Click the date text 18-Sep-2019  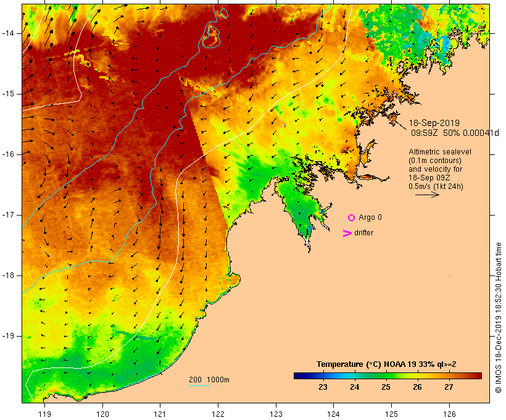click(x=434, y=123)
